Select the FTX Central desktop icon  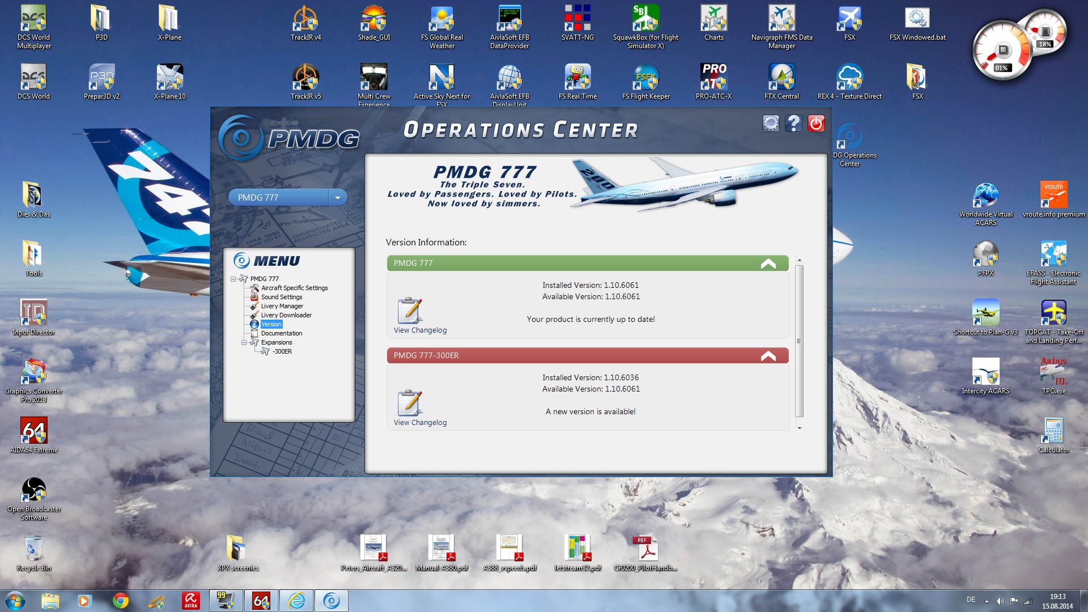click(x=782, y=82)
